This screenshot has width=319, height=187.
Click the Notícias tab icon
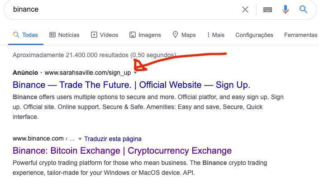click(52, 35)
